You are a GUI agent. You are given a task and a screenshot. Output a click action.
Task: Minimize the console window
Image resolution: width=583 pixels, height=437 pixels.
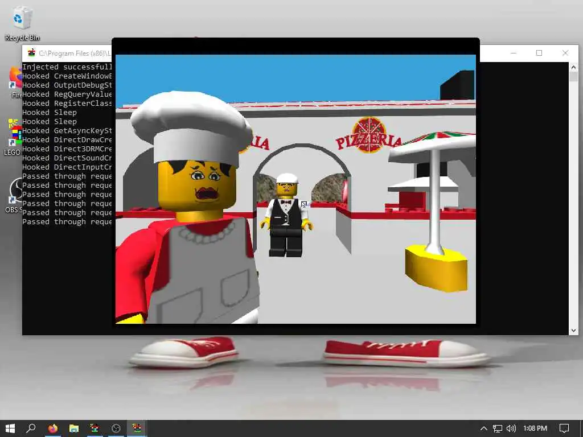(x=514, y=53)
